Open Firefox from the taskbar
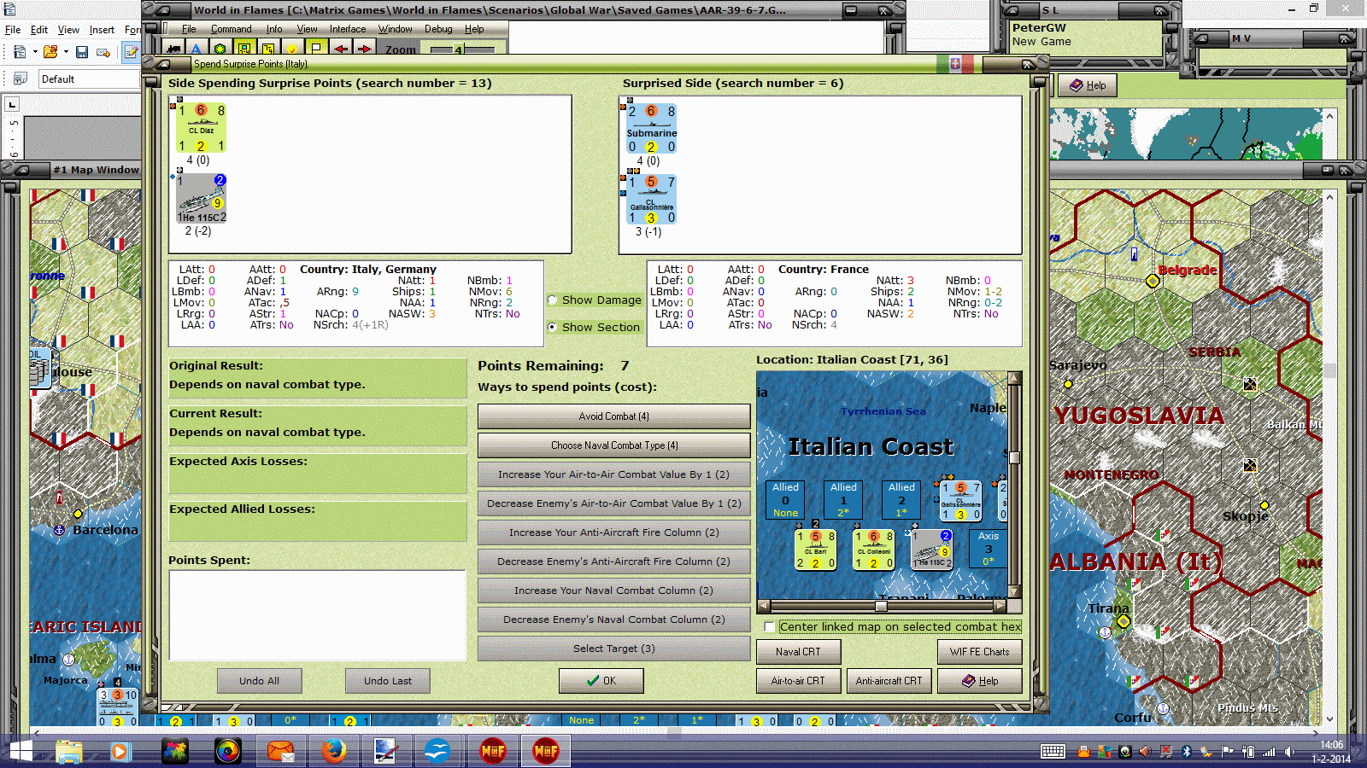This screenshot has width=1367, height=768. (x=333, y=751)
